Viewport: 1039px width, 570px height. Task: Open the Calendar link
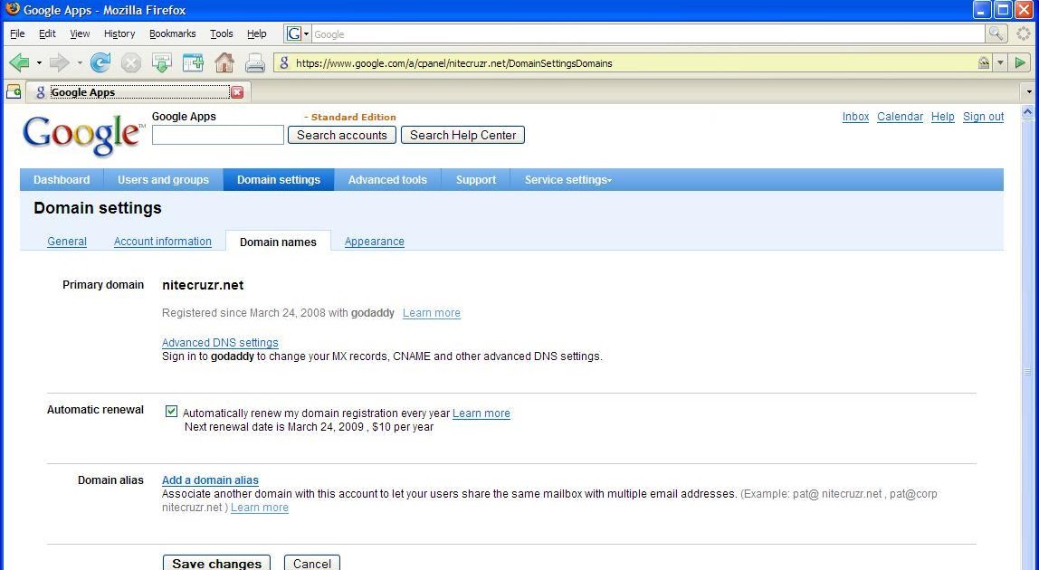point(900,117)
